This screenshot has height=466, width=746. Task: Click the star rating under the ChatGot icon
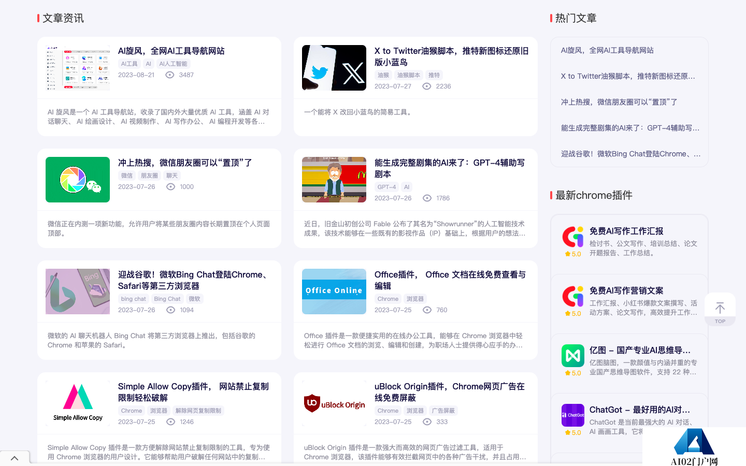click(573, 433)
